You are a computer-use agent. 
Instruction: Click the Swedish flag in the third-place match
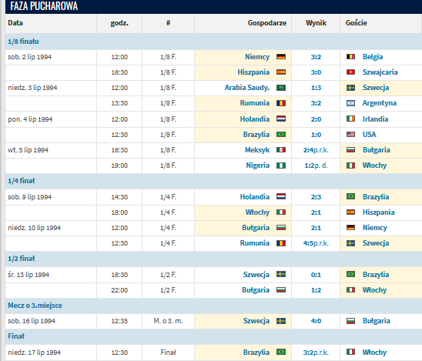tap(281, 321)
